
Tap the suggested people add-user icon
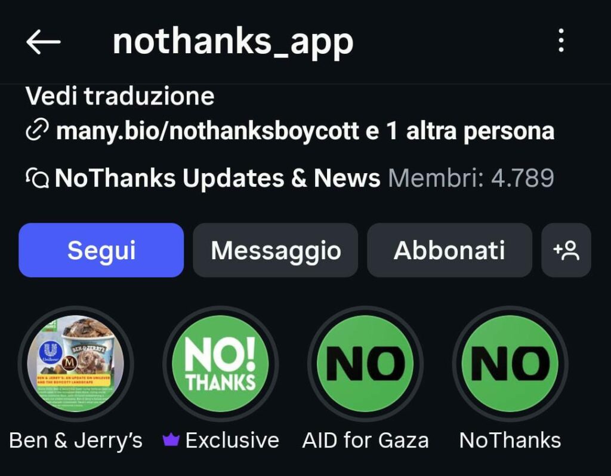pos(566,250)
